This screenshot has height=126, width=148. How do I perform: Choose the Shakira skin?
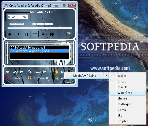(127, 98)
